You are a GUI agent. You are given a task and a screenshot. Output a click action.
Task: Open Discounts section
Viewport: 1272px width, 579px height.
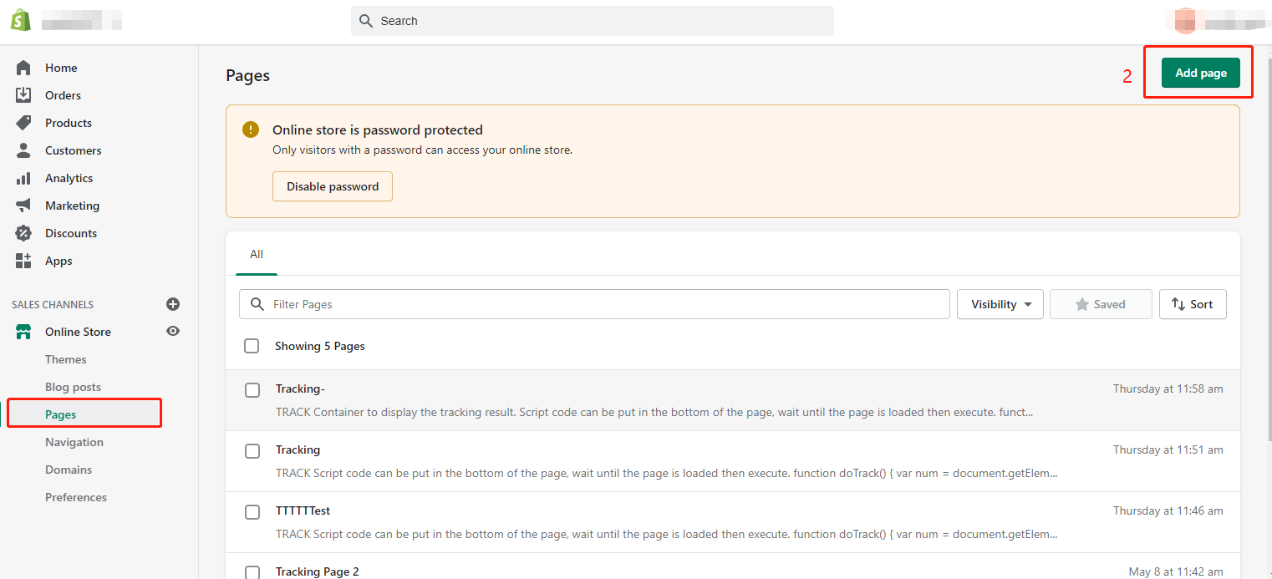(71, 233)
